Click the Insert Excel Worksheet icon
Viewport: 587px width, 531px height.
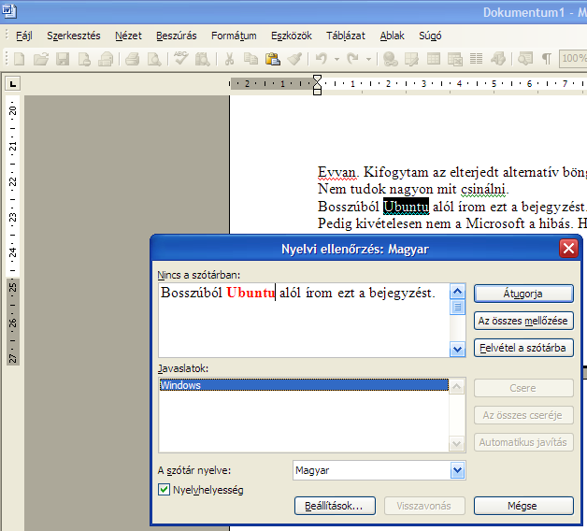(x=455, y=59)
